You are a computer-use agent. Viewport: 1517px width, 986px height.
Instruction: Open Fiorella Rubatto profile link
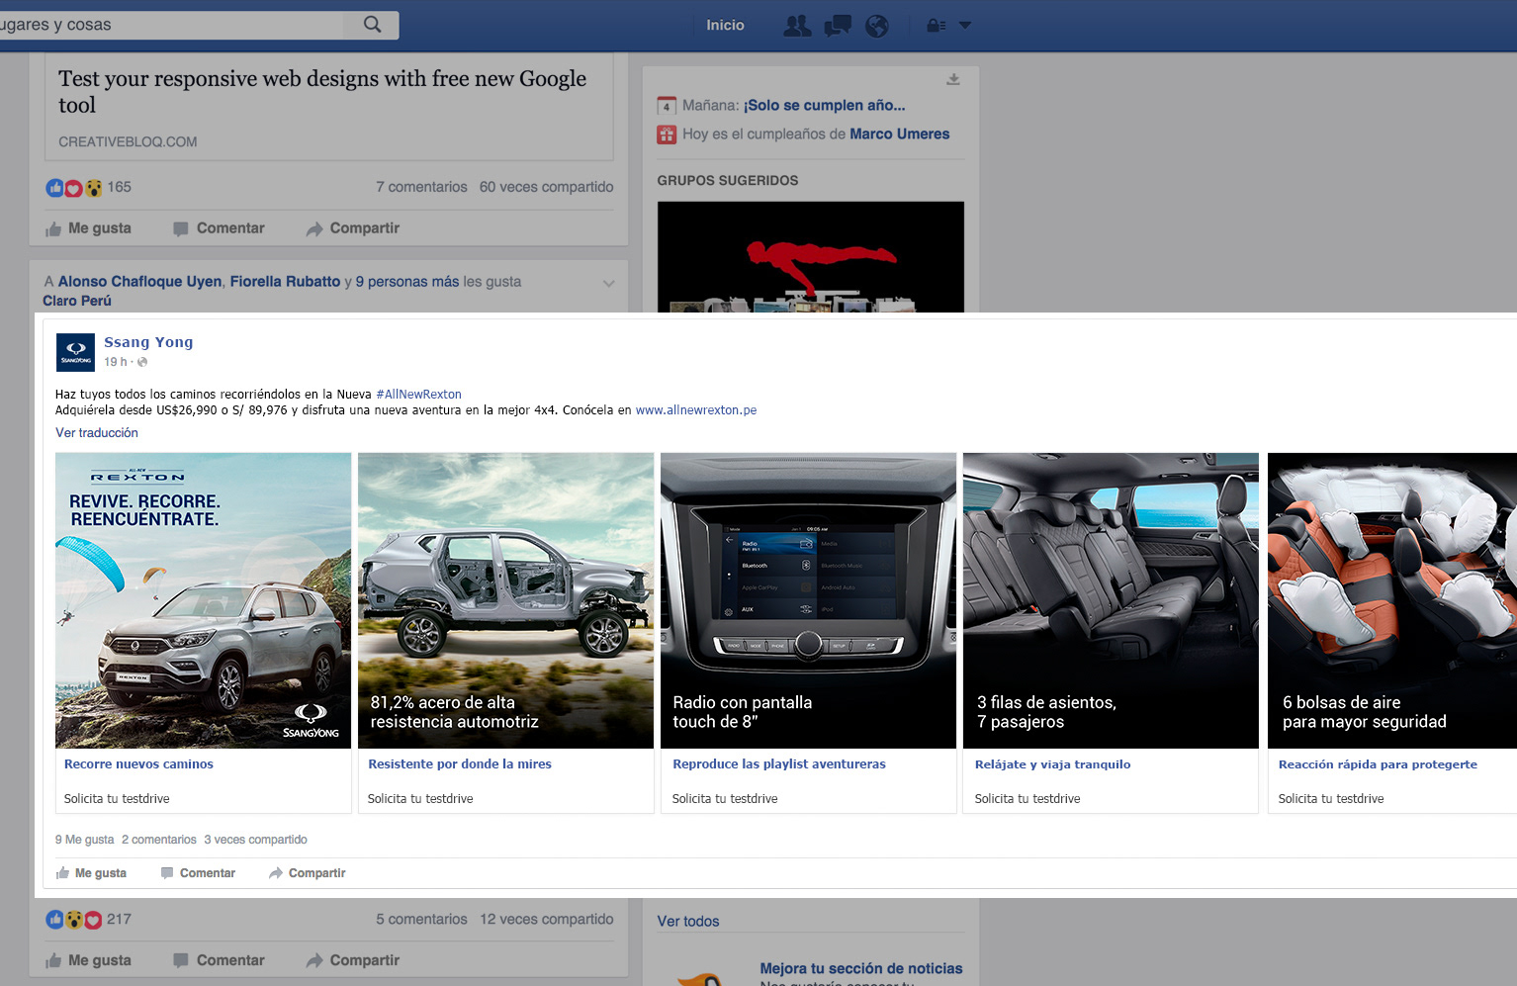coord(285,282)
